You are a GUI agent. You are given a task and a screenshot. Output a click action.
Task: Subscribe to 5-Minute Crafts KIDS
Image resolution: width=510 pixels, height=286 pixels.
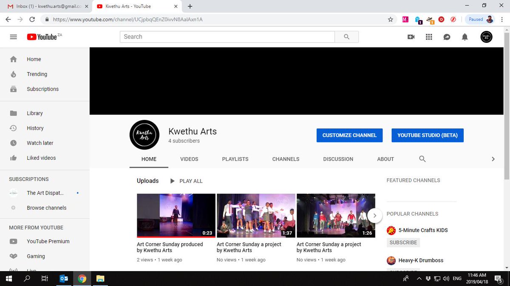[x=403, y=242]
